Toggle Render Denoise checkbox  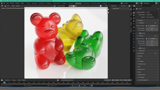[140, 48]
